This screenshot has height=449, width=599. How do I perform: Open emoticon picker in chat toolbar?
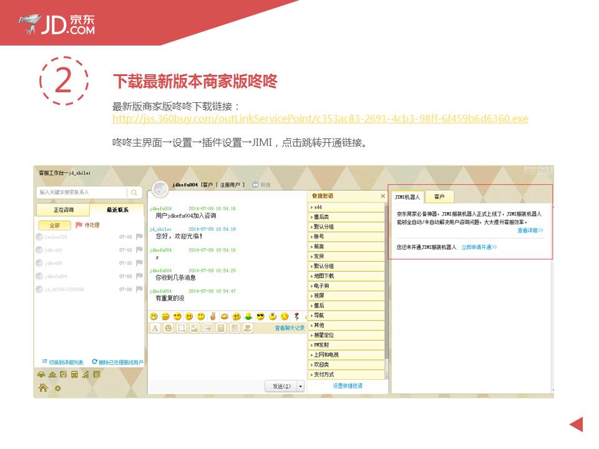pyautogui.click(x=168, y=328)
